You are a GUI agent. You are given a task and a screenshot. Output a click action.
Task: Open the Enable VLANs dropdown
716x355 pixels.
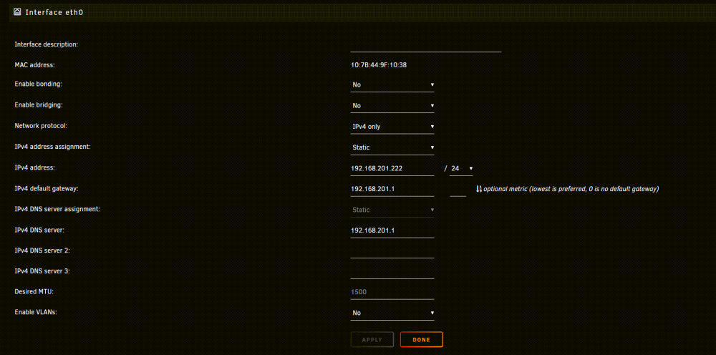coord(392,313)
